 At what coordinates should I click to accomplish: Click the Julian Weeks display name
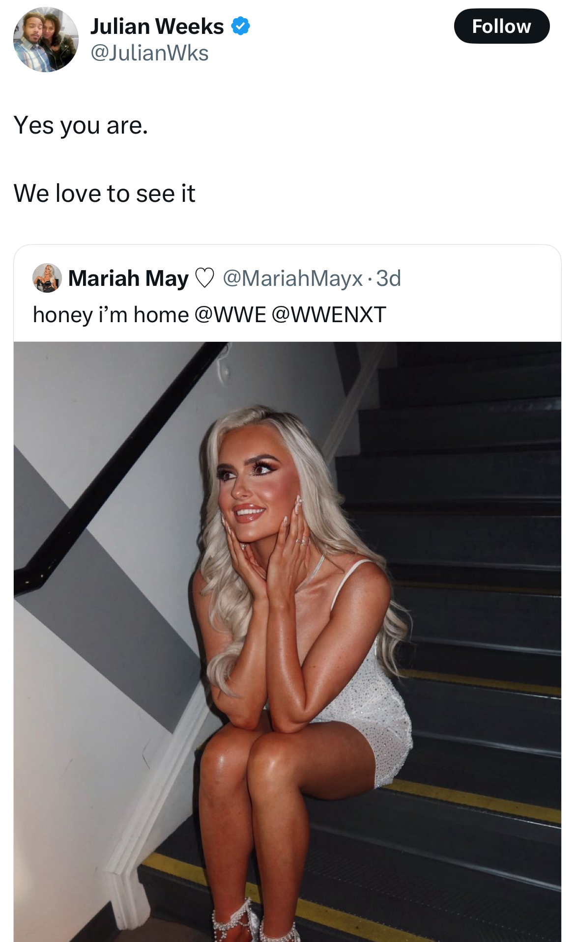[x=157, y=26]
